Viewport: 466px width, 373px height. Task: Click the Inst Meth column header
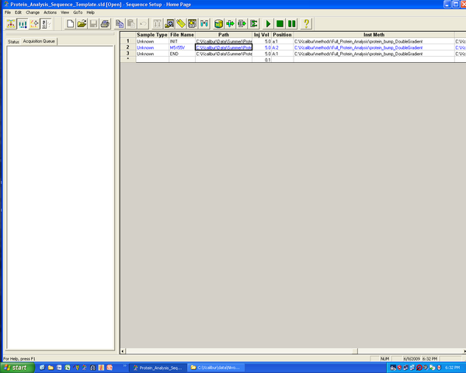pyautogui.click(x=373, y=34)
